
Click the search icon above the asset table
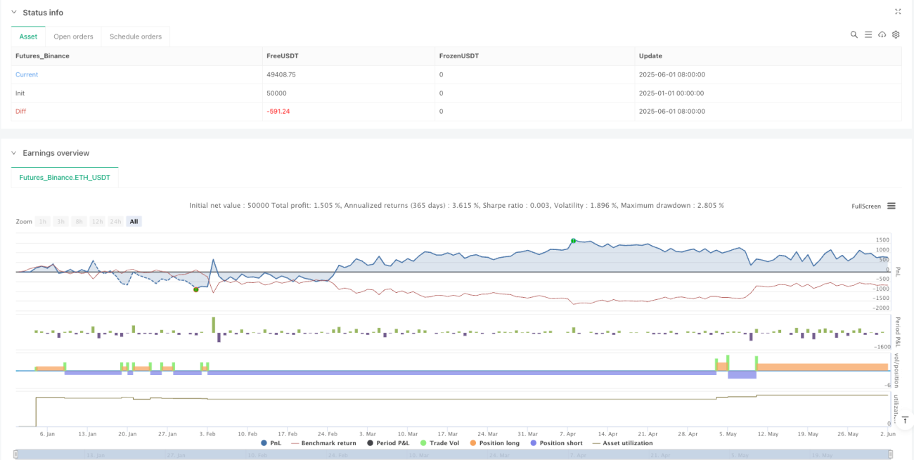[854, 34]
